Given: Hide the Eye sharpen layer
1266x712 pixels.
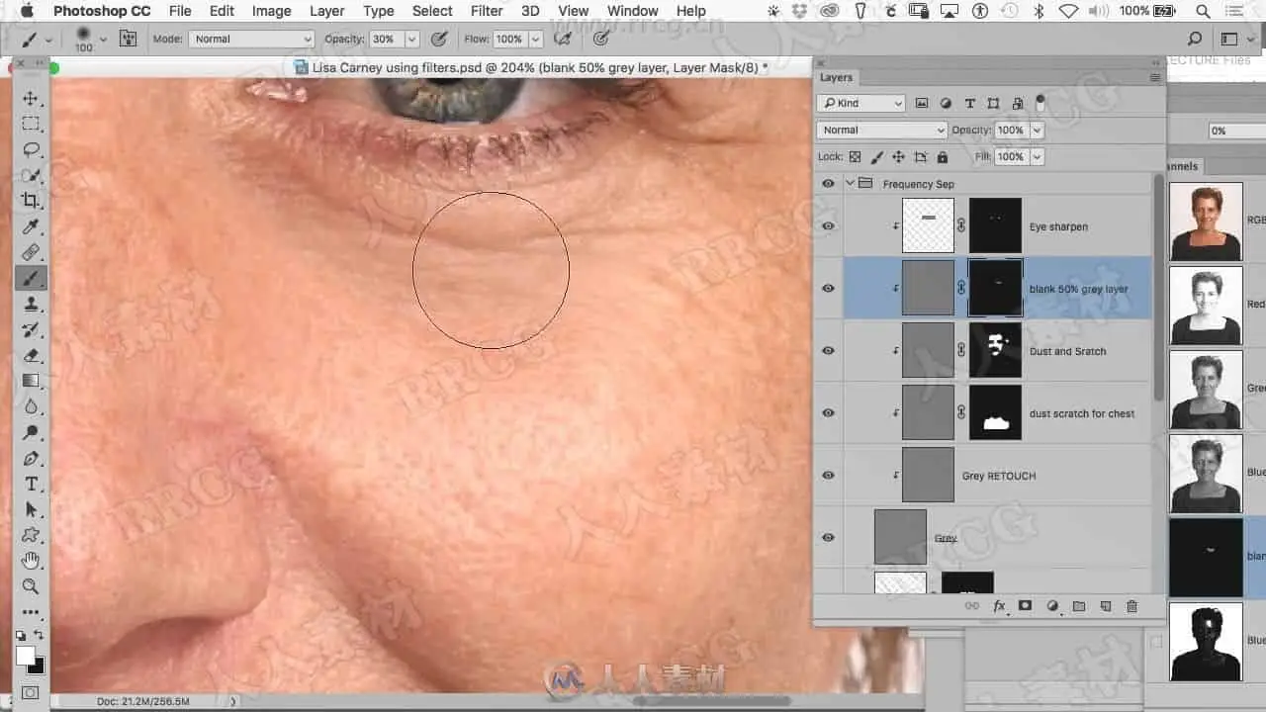Looking at the screenshot, I should click(828, 226).
